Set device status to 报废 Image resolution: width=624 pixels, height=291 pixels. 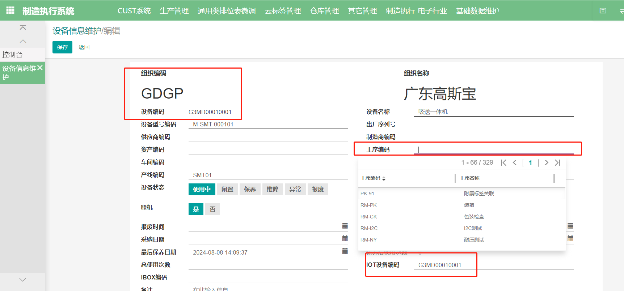[x=318, y=189]
